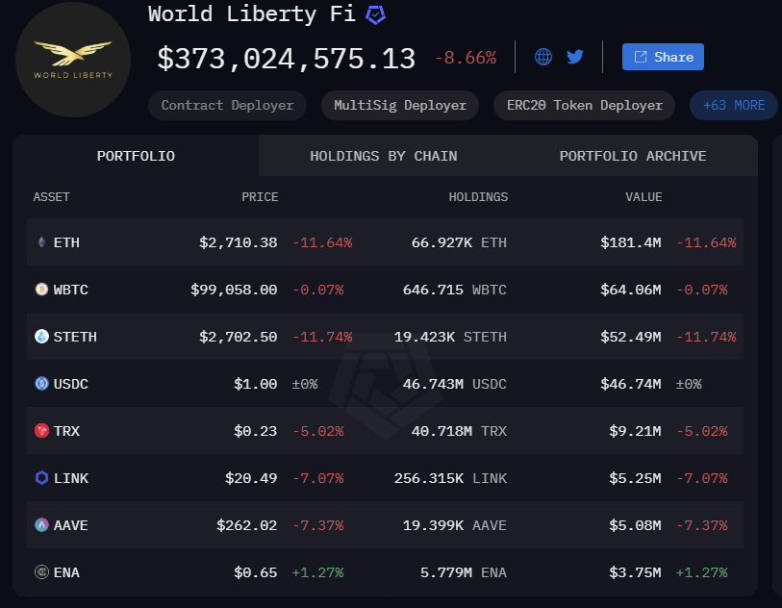Click the ERC20 Token Deployer tag
The image size is (782, 608).
(584, 105)
